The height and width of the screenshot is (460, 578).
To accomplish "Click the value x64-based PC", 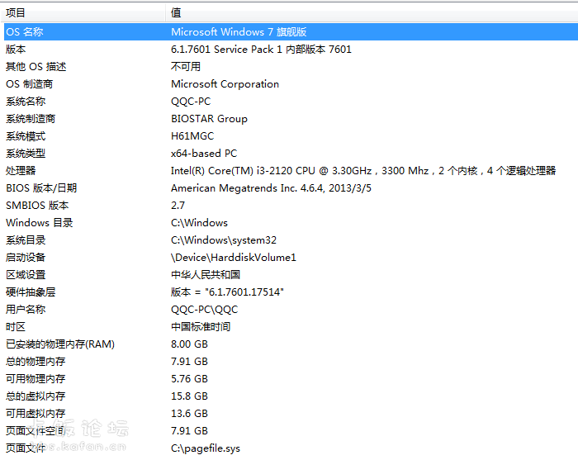I will point(204,154).
